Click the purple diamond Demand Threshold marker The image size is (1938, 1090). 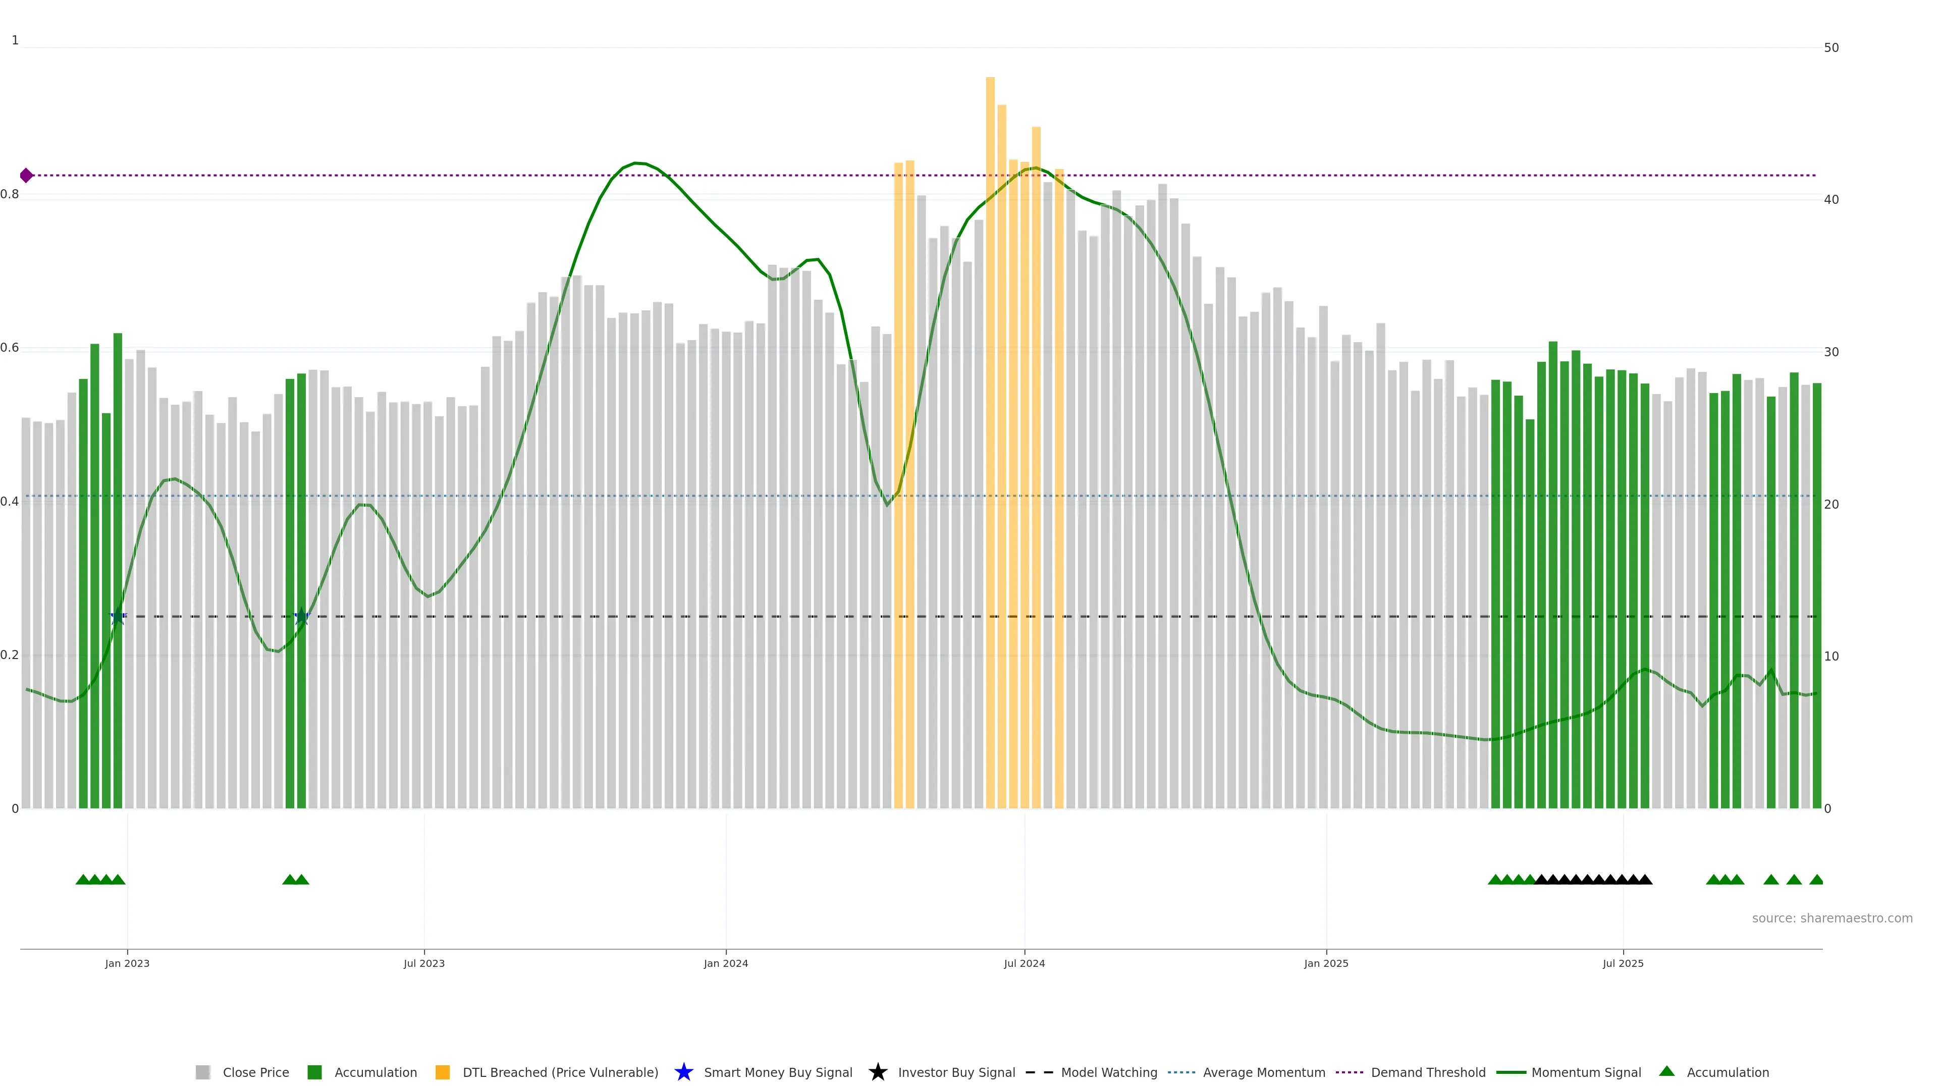(26, 175)
